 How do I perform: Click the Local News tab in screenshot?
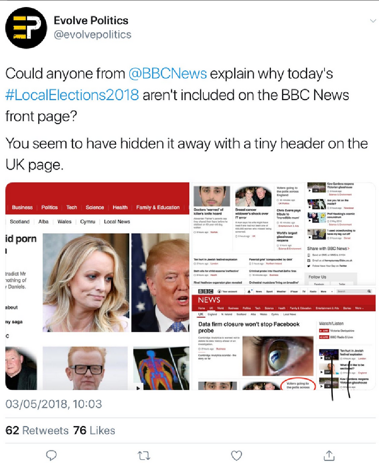(117, 221)
